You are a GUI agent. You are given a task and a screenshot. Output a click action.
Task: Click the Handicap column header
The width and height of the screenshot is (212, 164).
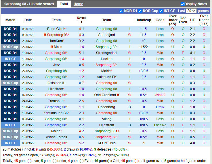click(x=143, y=20)
